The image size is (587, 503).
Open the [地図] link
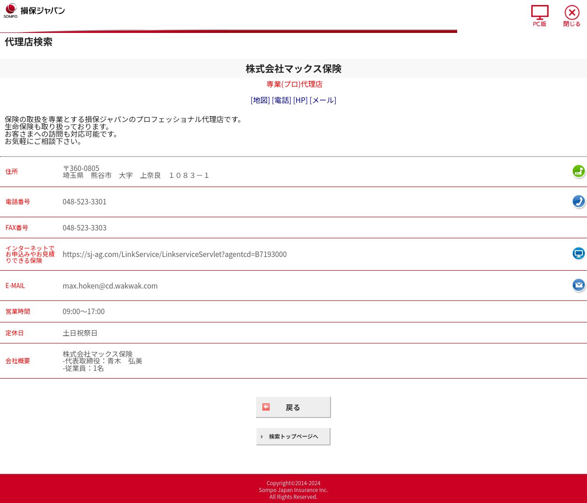click(x=260, y=100)
